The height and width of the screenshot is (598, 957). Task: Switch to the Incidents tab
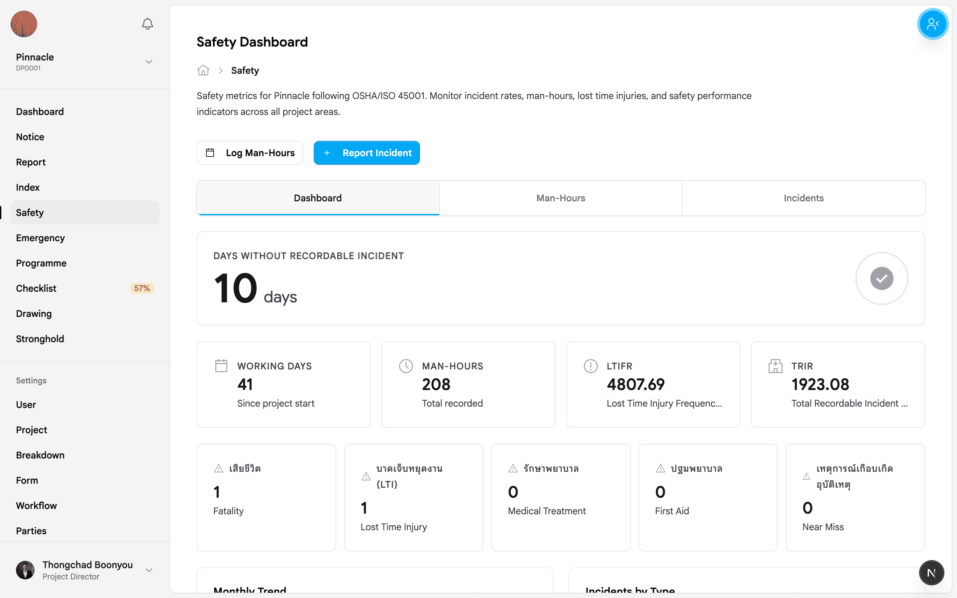[x=803, y=198]
